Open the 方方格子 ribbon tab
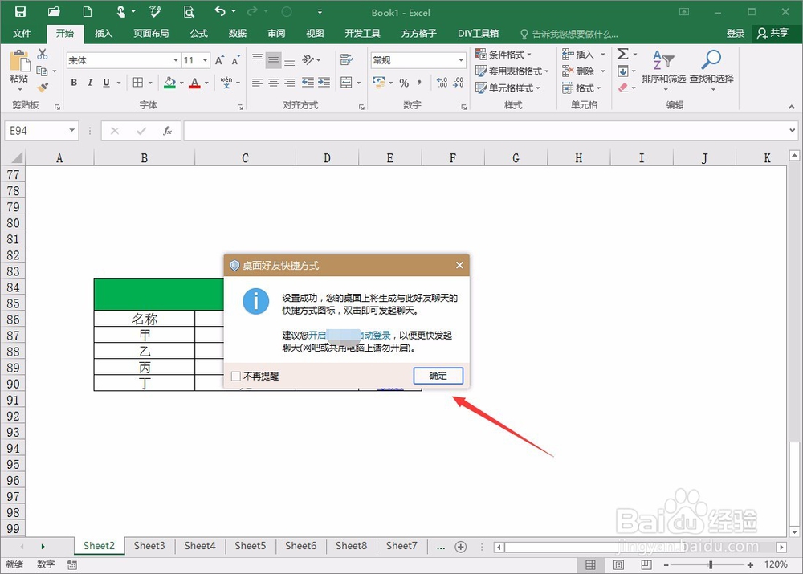This screenshot has width=803, height=574. pyautogui.click(x=418, y=33)
